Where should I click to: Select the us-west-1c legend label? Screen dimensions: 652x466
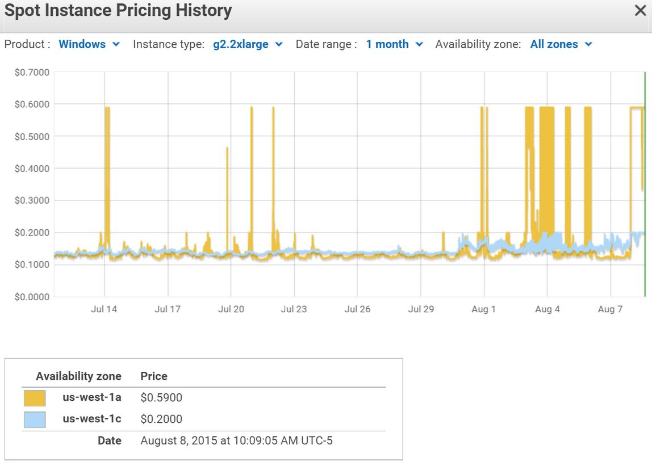pos(91,419)
